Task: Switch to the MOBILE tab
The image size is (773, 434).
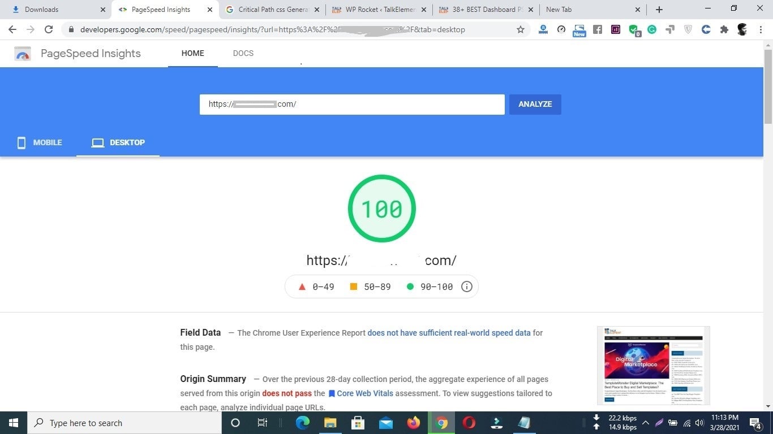Action: [39, 142]
